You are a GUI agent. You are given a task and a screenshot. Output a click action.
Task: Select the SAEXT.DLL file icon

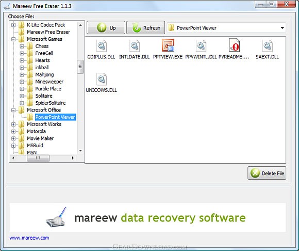(x=268, y=46)
